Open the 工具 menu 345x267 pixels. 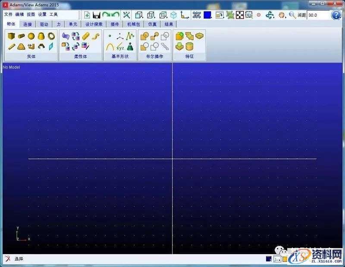[x=53, y=14]
